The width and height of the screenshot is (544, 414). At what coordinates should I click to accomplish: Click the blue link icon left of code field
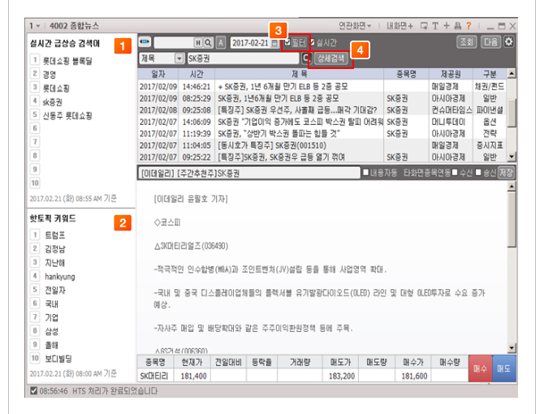[x=145, y=42]
